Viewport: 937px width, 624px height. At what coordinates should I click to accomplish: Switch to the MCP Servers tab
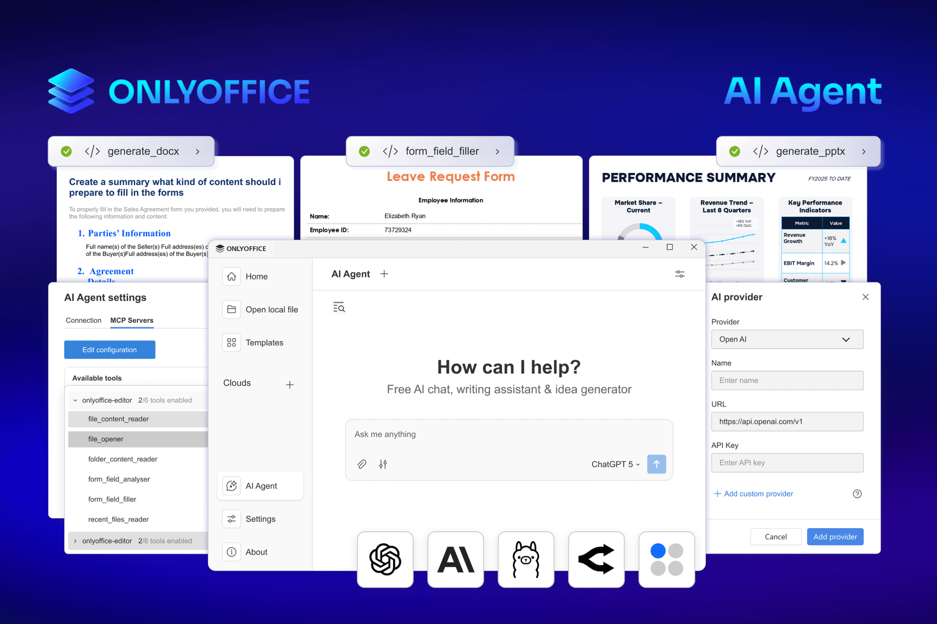tap(131, 320)
